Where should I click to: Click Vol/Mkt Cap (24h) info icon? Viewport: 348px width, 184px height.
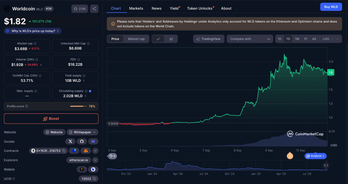tap(40, 75)
